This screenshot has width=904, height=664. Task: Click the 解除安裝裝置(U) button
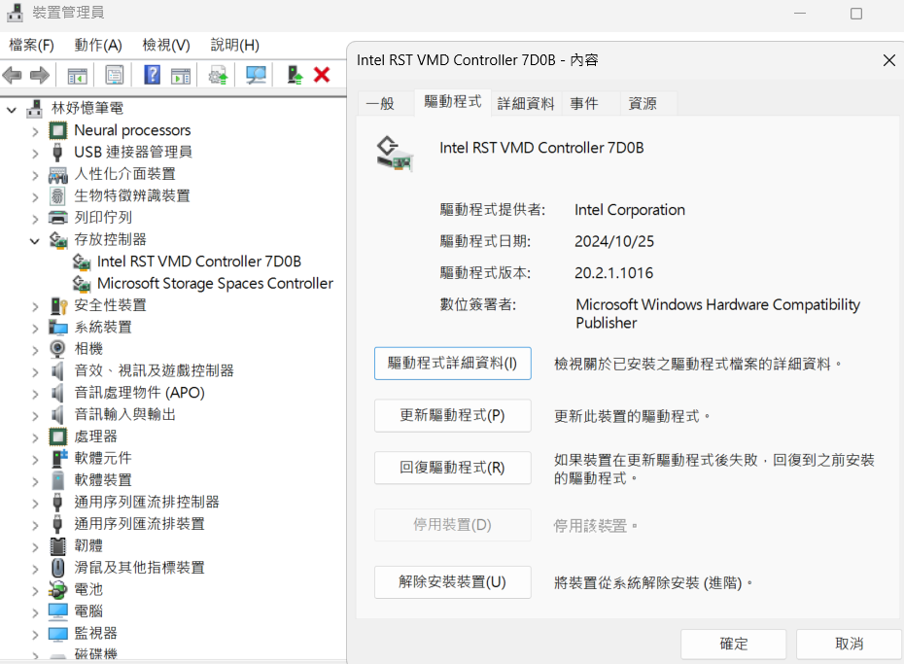point(453,582)
